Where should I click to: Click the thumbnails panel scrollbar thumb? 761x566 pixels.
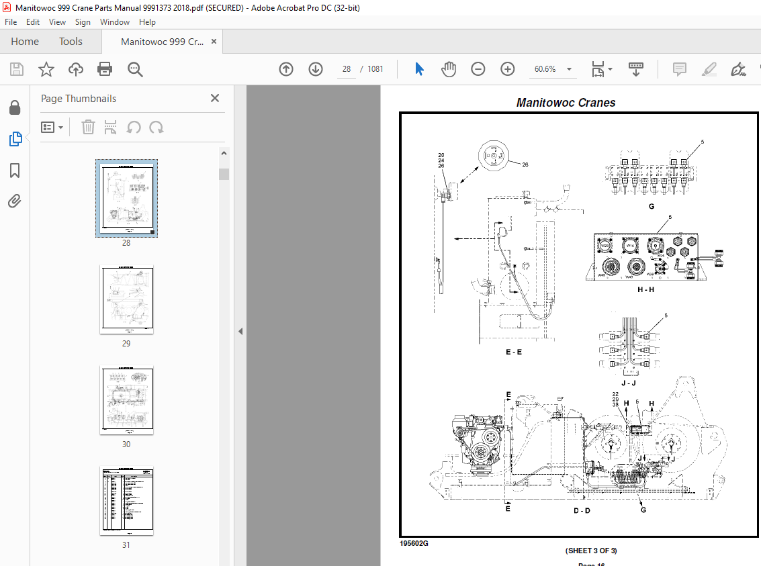224,174
